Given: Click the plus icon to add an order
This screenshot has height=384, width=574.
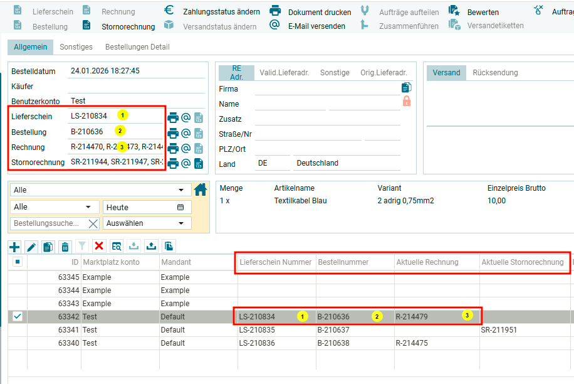Looking at the screenshot, I should pyautogui.click(x=14, y=247).
